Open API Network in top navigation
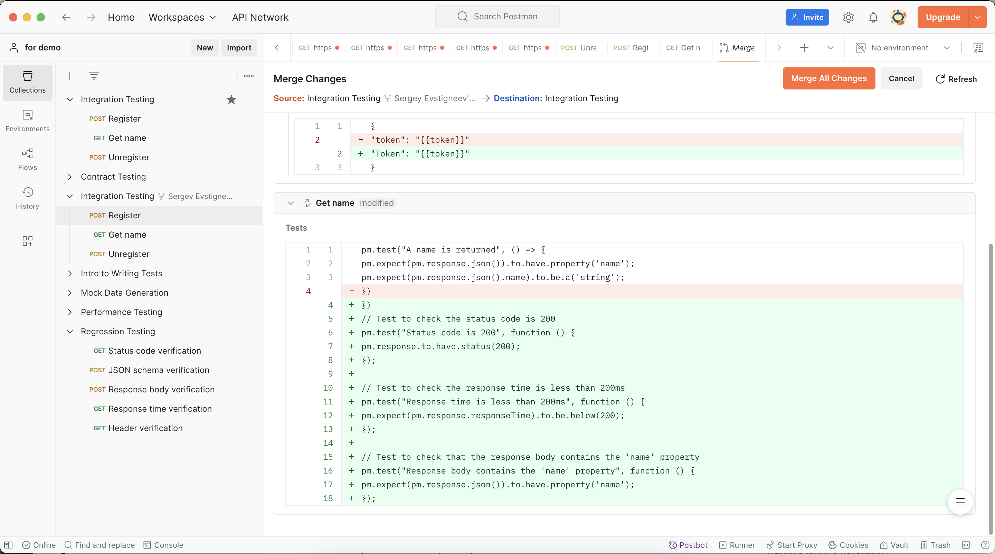 [260, 17]
